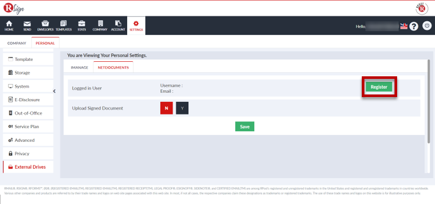This screenshot has width=435, height=204.
Task: Select the Settings gear tab
Action: (136, 25)
